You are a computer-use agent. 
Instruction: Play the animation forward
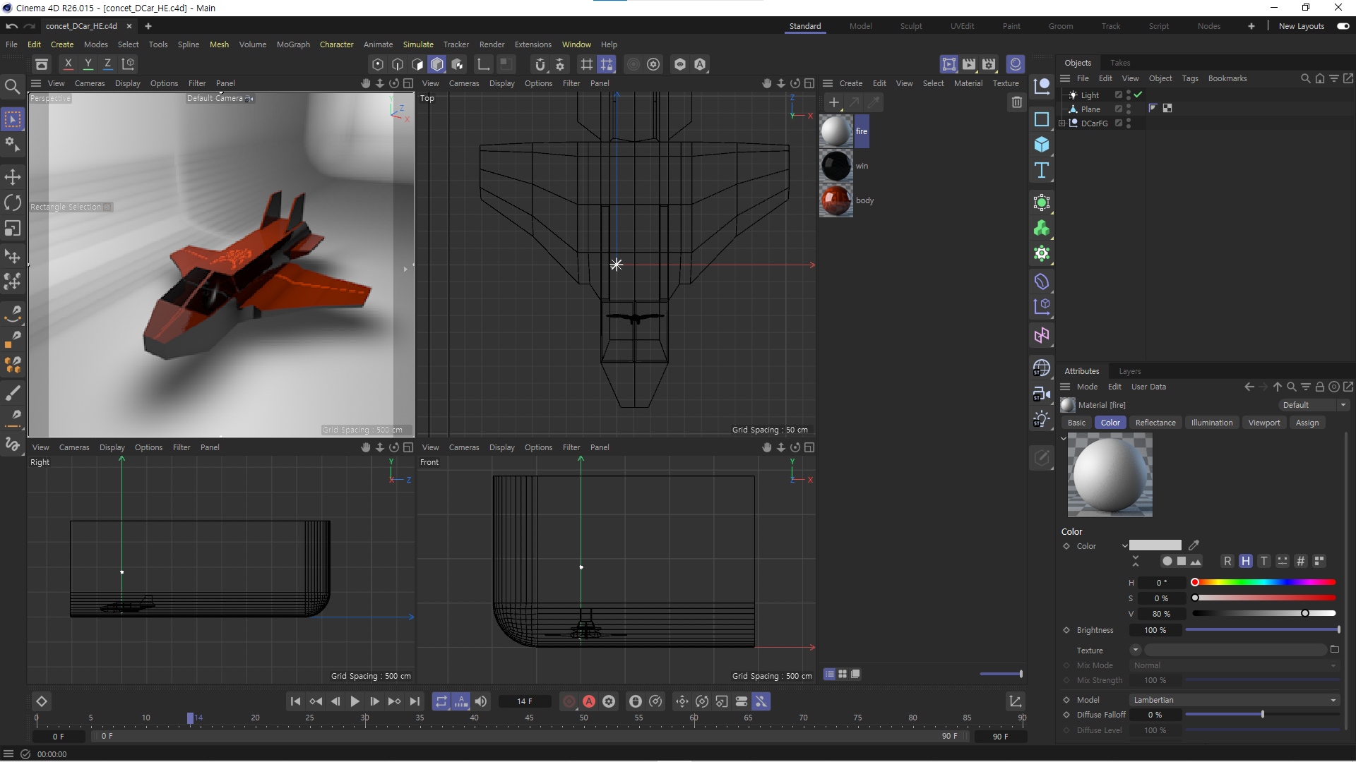click(355, 701)
